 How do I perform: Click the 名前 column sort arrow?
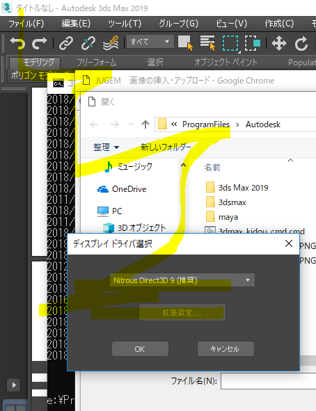point(290,160)
